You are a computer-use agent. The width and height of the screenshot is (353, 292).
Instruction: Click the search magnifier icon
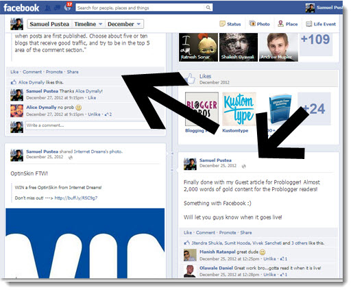tap(208, 8)
